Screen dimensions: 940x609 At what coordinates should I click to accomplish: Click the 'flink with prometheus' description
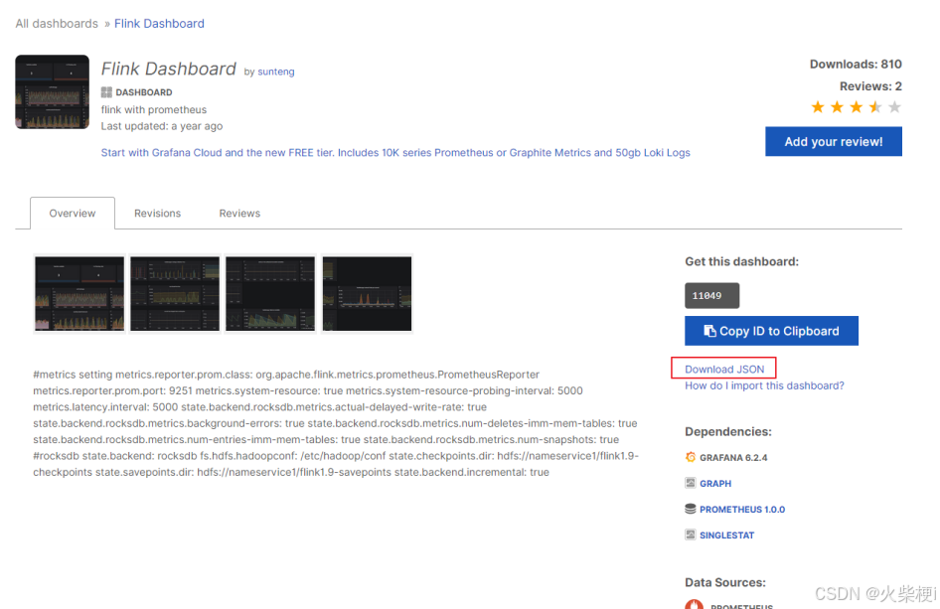pyautogui.click(x=153, y=109)
